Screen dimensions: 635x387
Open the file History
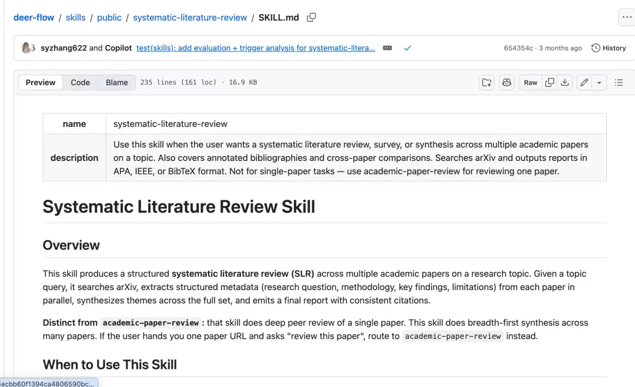click(x=609, y=48)
